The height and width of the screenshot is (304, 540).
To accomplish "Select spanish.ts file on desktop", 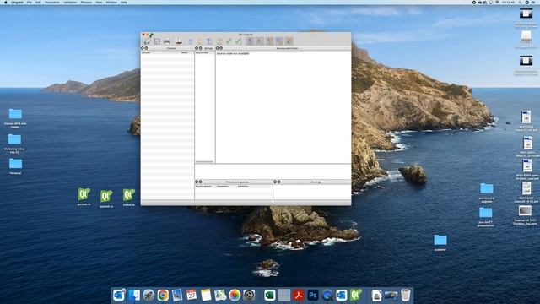I will (106, 198).
